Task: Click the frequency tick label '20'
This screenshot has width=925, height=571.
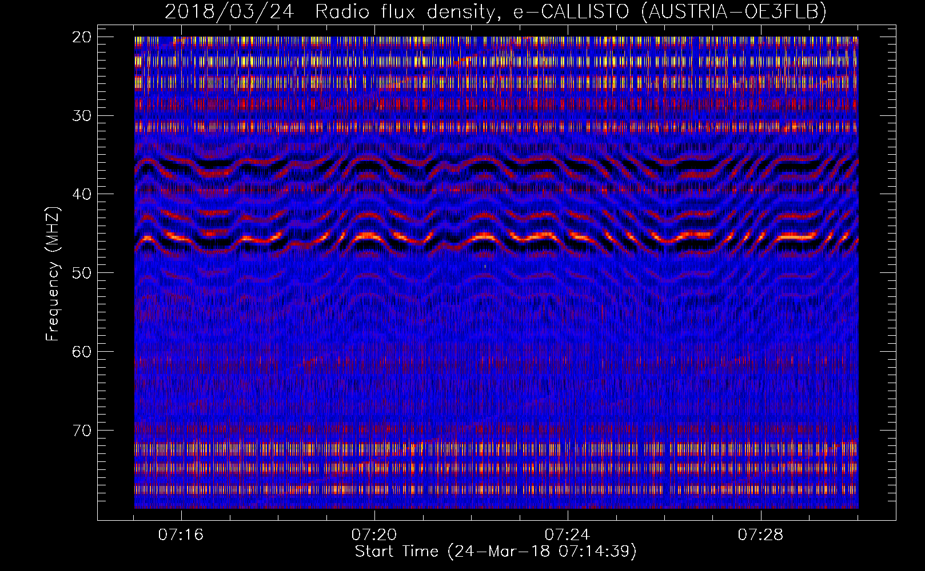Action: point(82,37)
